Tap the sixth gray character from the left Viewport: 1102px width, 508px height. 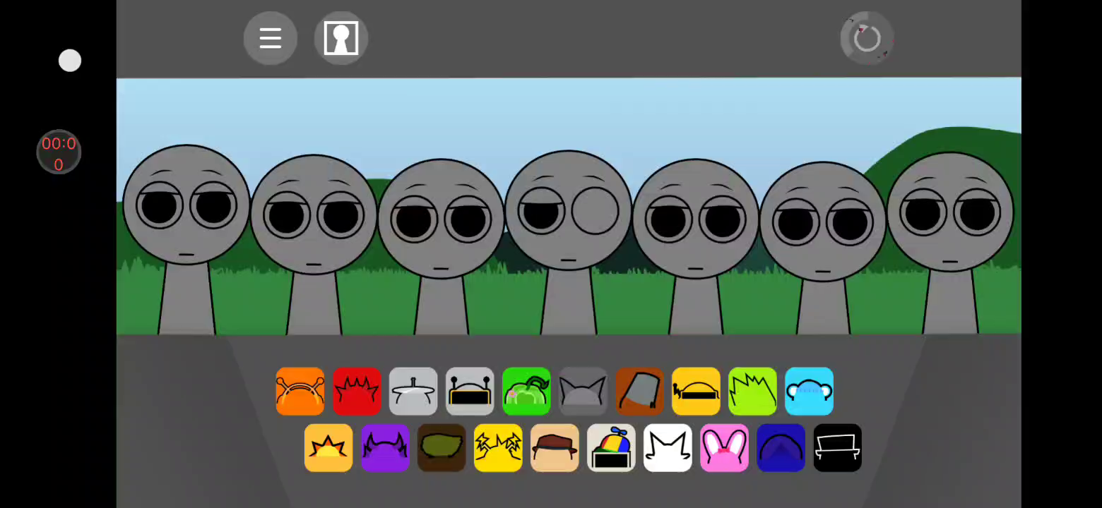coord(822,248)
